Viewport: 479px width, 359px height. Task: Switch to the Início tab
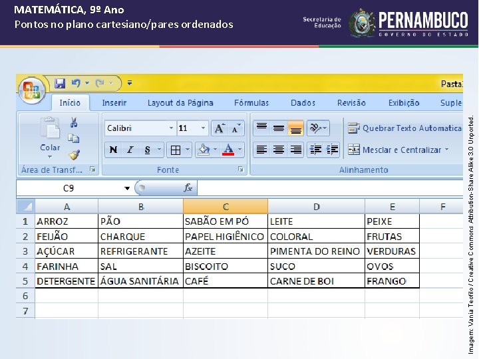(70, 103)
